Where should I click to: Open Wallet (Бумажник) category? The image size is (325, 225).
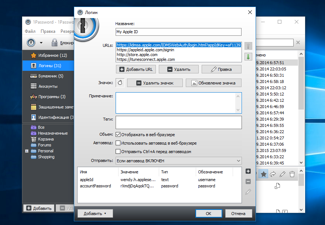pos(48,76)
